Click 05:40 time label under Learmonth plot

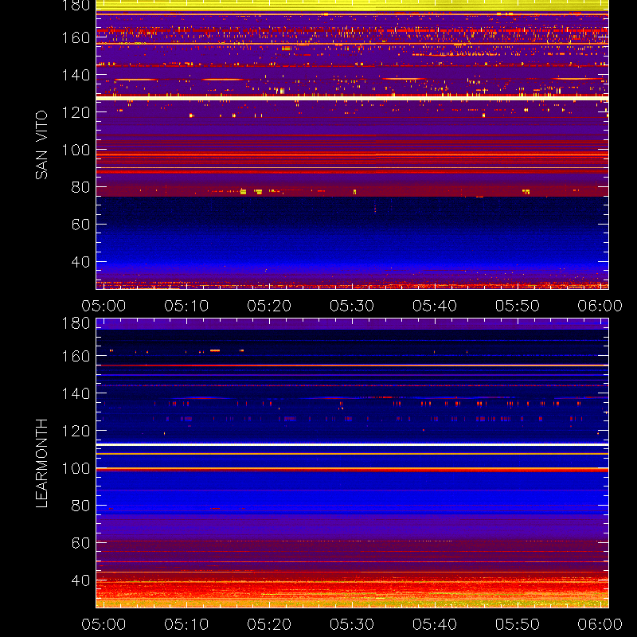coord(435,624)
